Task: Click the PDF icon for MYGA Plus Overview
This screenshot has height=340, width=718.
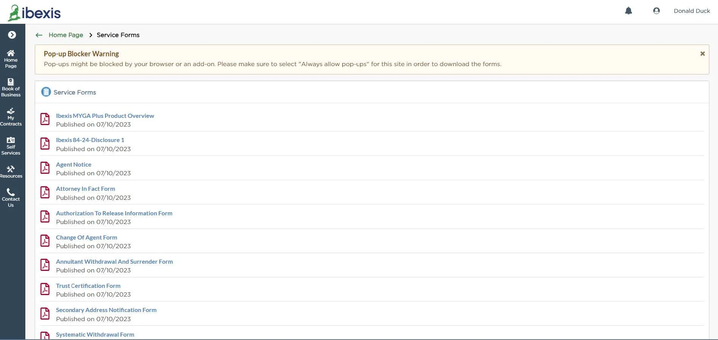Action: coord(45,119)
